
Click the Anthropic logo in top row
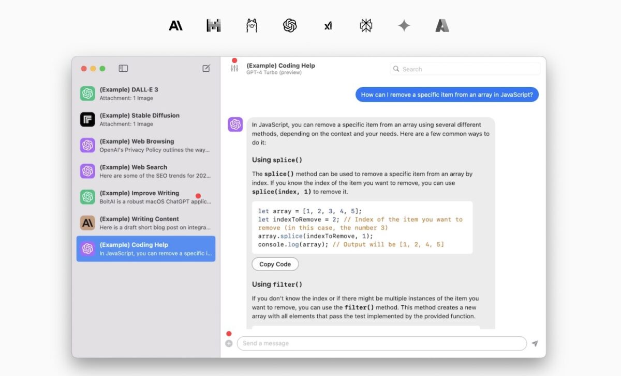175,25
